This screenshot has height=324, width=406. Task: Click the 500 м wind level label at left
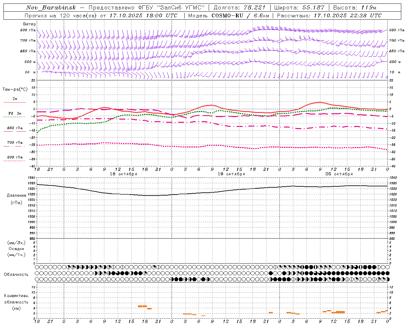(x=30, y=62)
